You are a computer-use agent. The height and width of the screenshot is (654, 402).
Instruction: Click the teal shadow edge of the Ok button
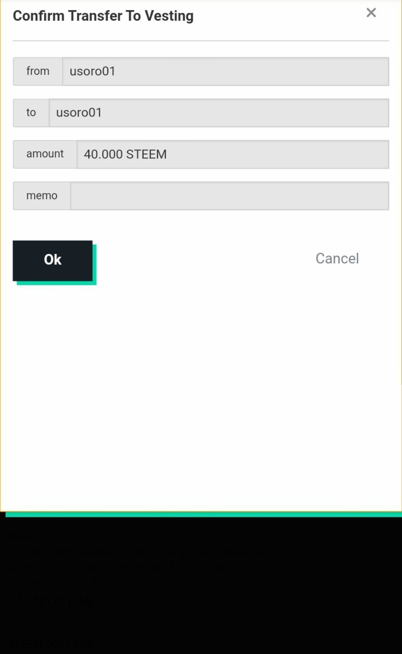pyautogui.click(x=56, y=283)
